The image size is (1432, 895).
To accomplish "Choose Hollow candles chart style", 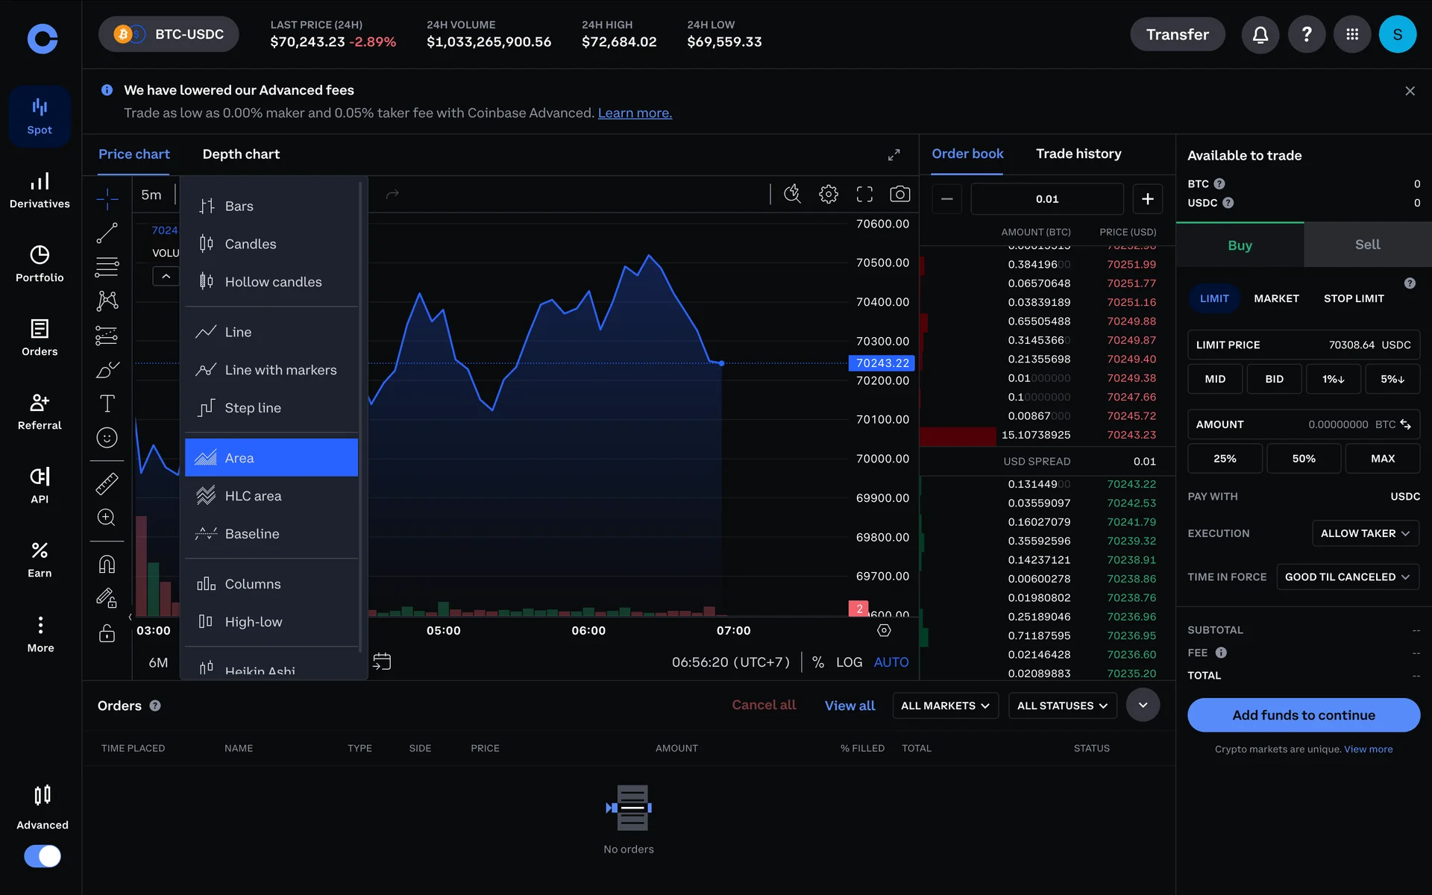I will (x=273, y=282).
